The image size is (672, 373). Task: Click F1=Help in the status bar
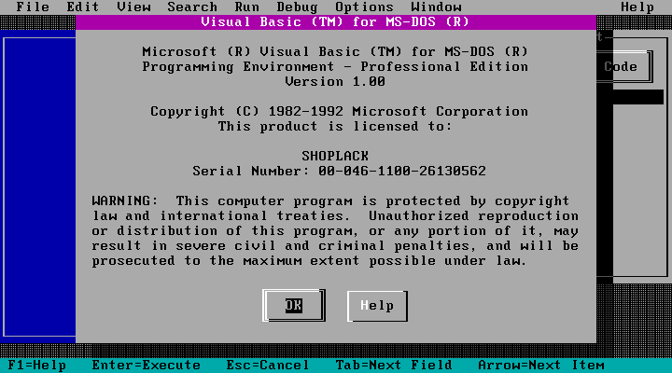coord(36,366)
